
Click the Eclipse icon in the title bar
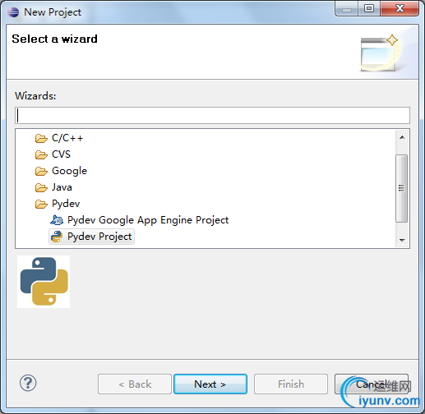(x=13, y=12)
